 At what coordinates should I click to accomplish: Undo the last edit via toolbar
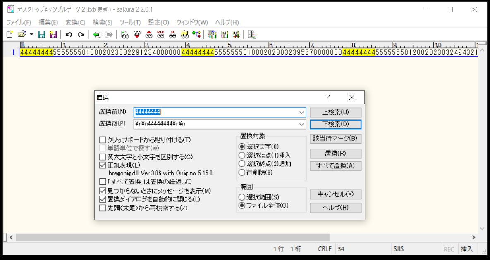(69, 34)
